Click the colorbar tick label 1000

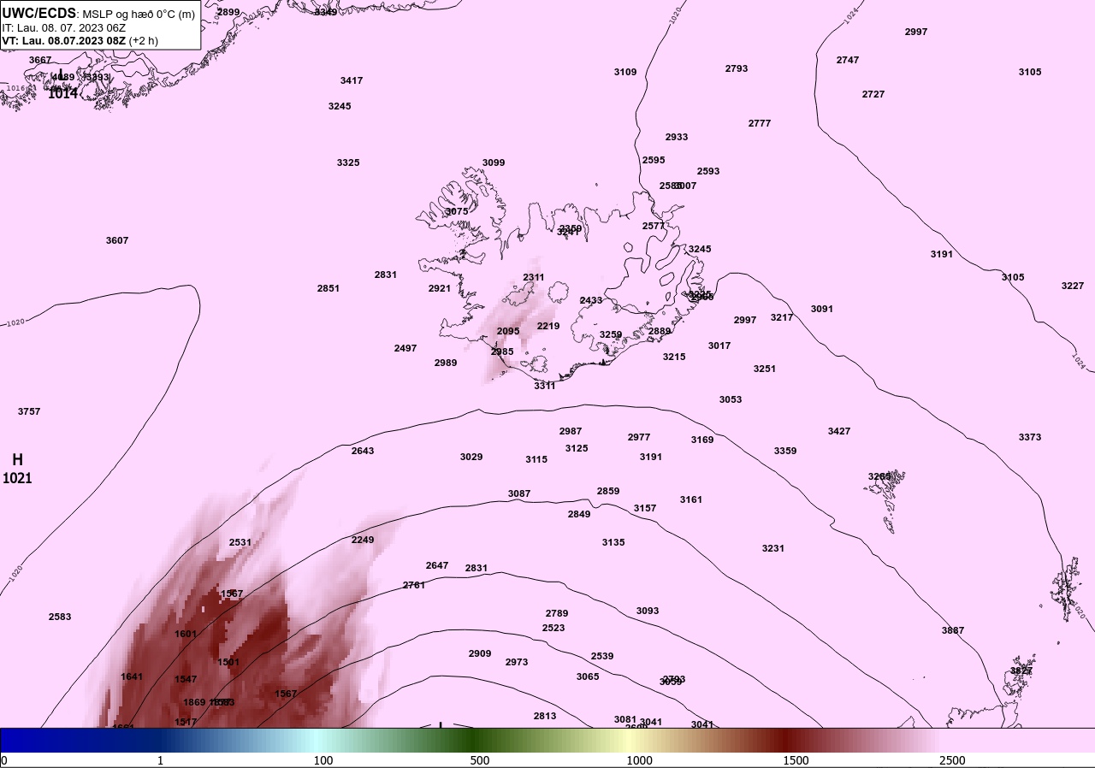pyautogui.click(x=639, y=760)
